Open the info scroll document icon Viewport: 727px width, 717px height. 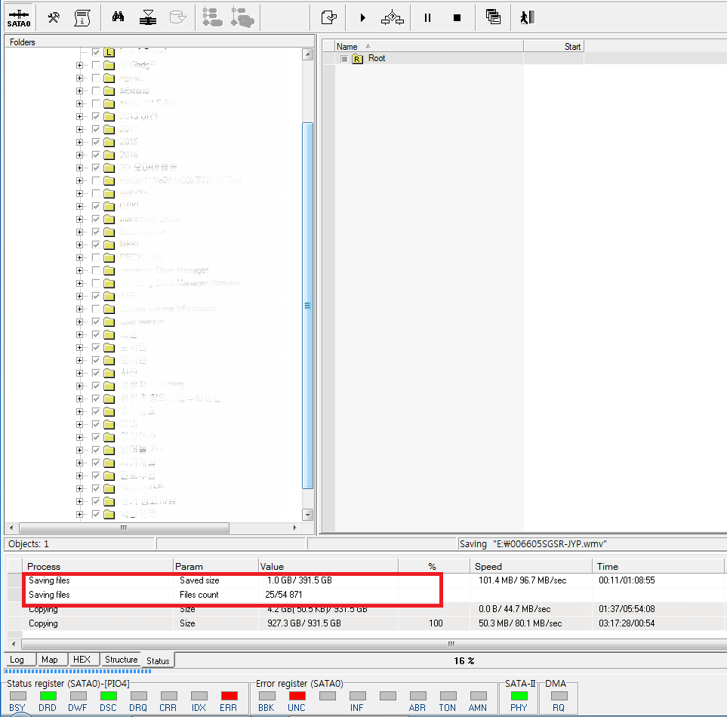tap(82, 17)
